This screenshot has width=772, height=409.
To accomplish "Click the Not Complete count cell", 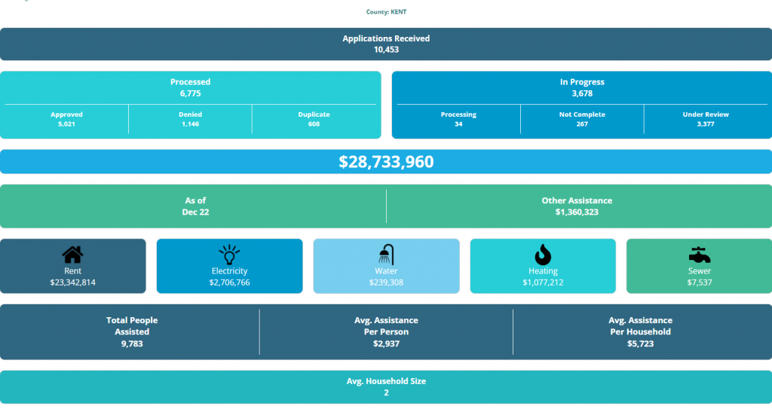I will [582, 119].
